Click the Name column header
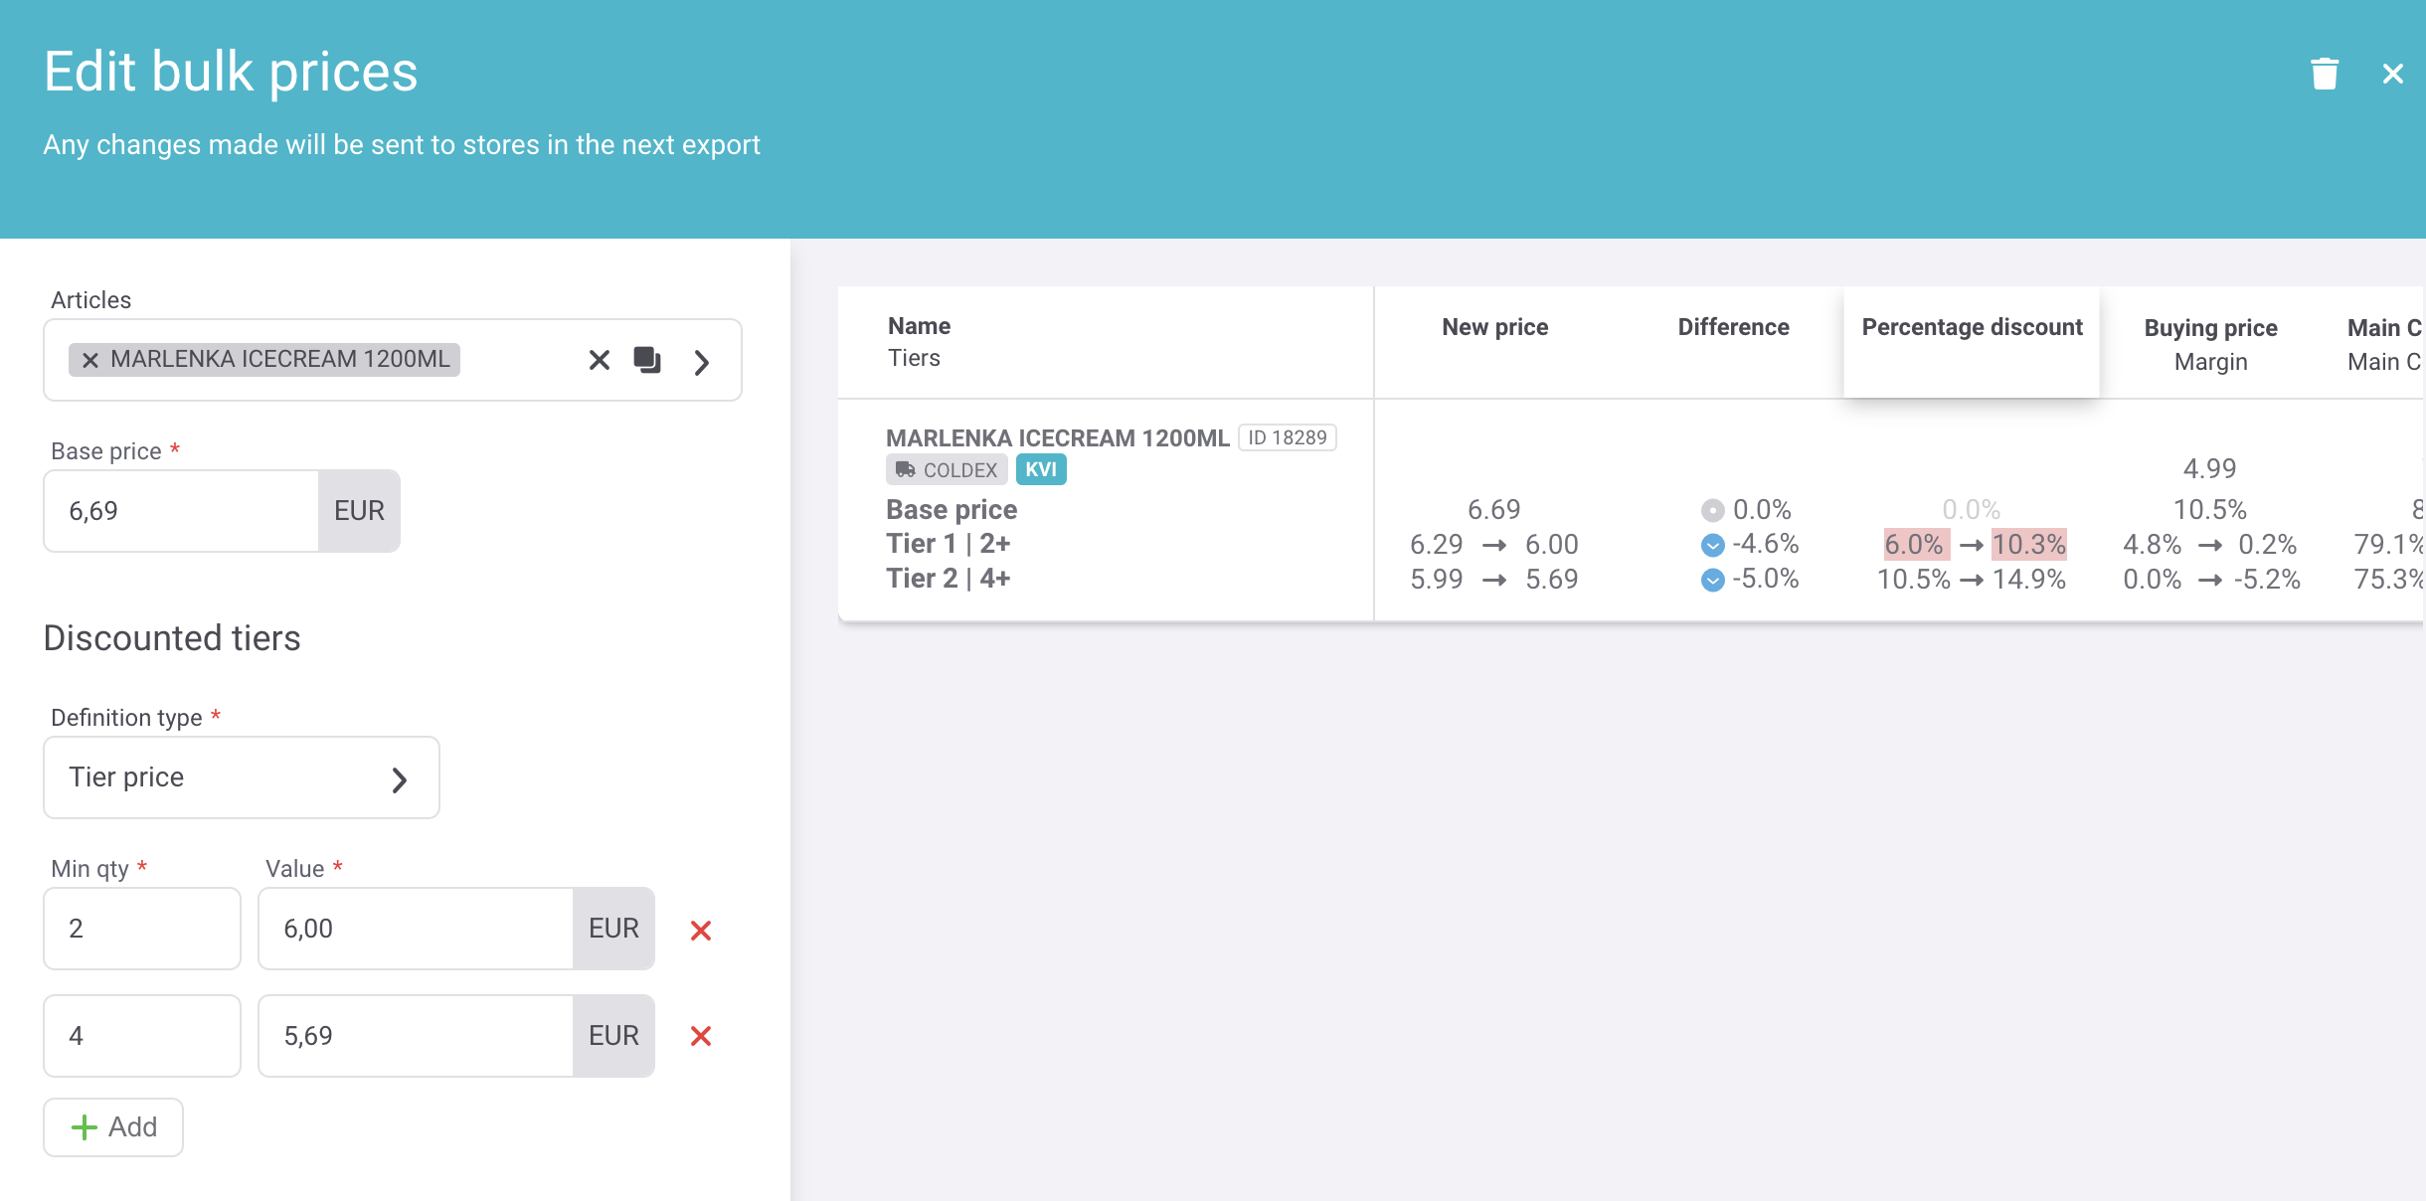The height and width of the screenshot is (1201, 2426). [x=920, y=326]
